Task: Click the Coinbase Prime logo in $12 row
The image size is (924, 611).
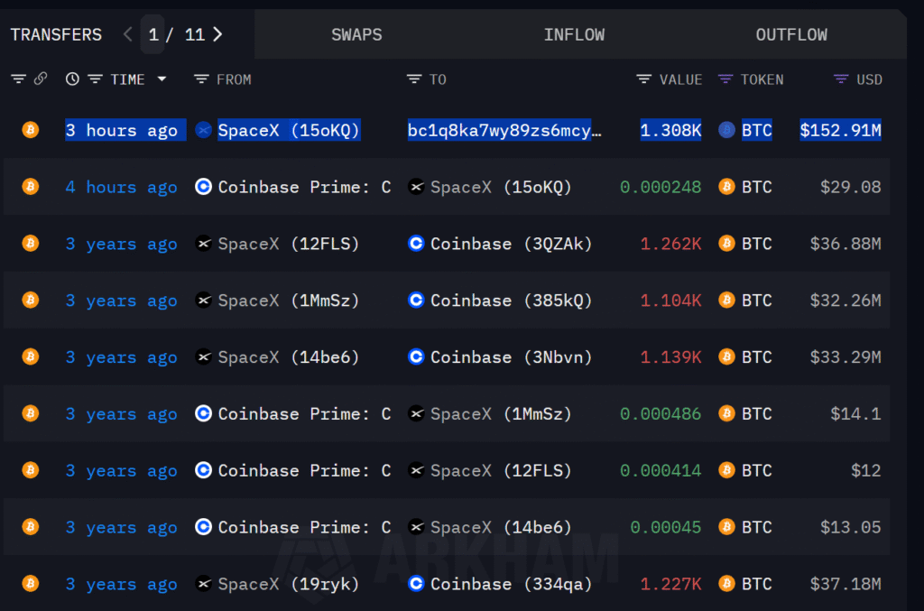Action: (203, 470)
